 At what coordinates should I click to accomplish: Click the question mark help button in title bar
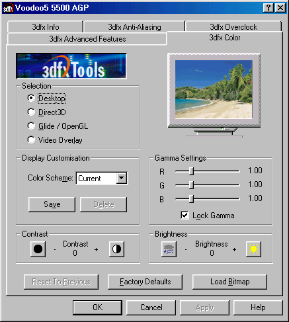click(x=268, y=8)
